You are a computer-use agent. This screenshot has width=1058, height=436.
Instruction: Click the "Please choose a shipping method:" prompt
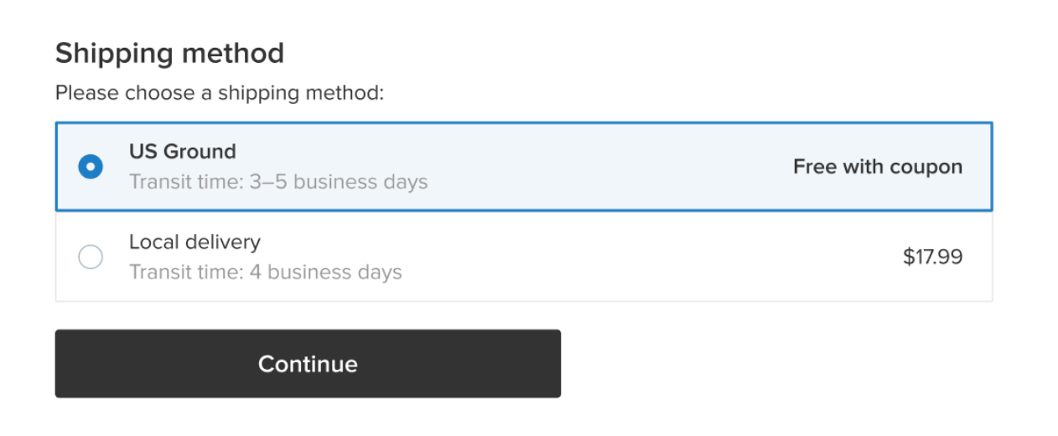point(219,93)
